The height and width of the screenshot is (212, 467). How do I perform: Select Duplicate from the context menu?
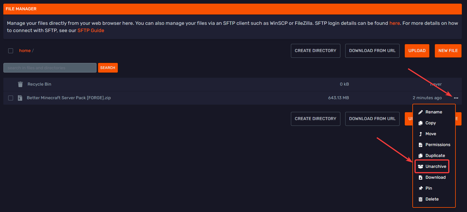point(435,156)
